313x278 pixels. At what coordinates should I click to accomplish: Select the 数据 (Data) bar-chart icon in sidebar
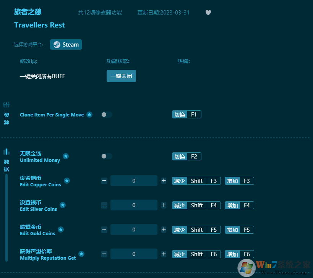6,152
